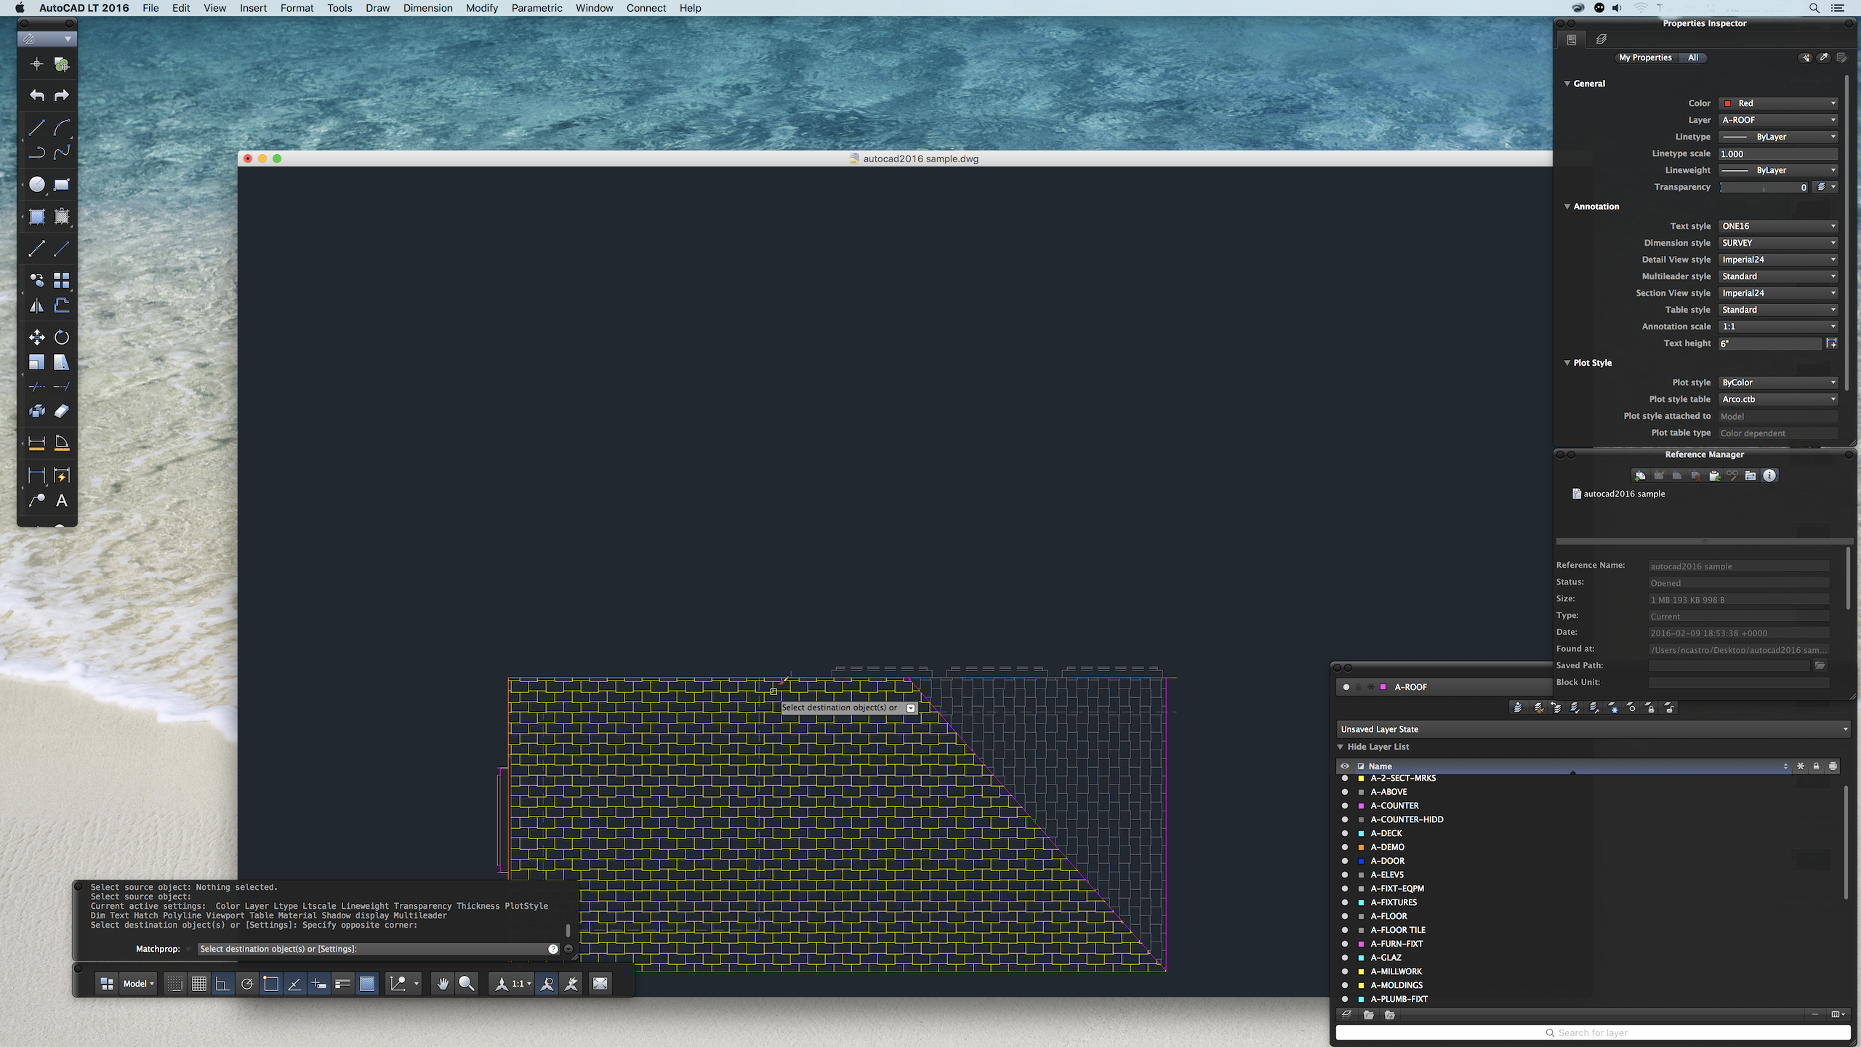The image size is (1861, 1047).
Task: Click the Layer Match icon
Action: [1538, 707]
